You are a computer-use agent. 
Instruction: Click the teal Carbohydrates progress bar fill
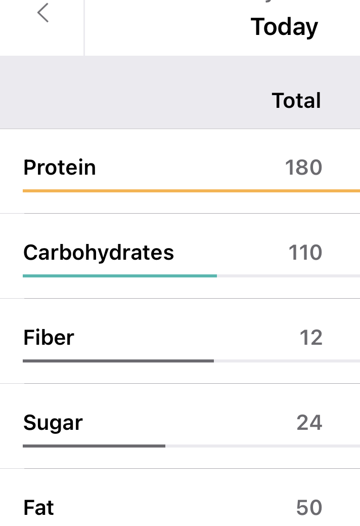(120, 276)
